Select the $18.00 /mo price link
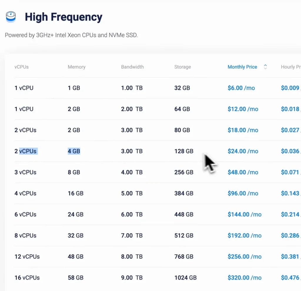This screenshot has width=301, height=291. pyautogui.click(x=243, y=130)
